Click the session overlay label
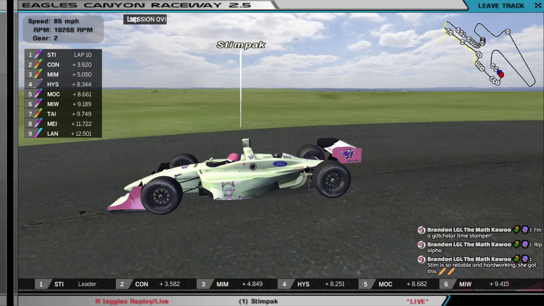Image resolution: width=544 pixels, height=306 pixels. [145, 19]
